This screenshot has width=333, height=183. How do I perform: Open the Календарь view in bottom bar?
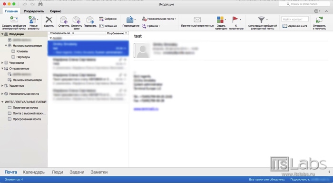click(34, 172)
